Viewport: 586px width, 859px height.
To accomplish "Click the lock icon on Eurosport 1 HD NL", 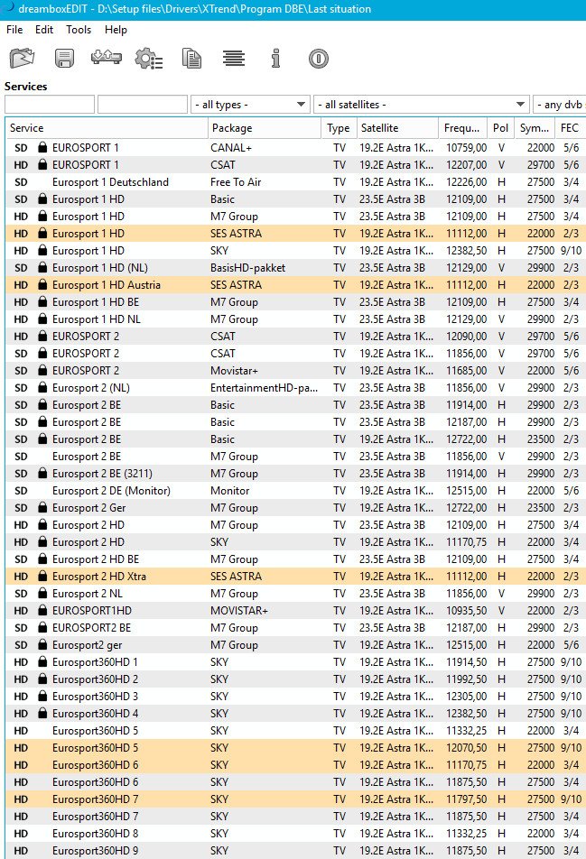I will point(42,319).
